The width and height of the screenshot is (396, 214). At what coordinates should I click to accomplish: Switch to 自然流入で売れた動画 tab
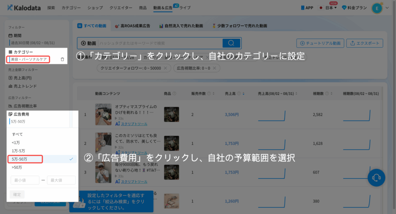click(181, 26)
